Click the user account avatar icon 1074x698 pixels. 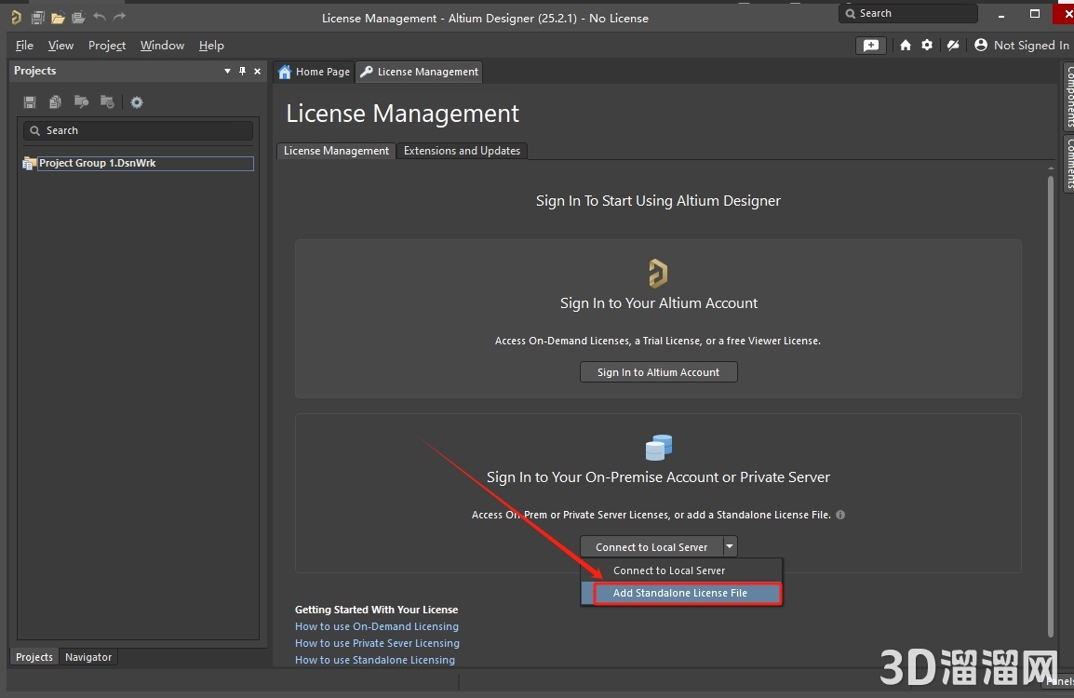[981, 46]
